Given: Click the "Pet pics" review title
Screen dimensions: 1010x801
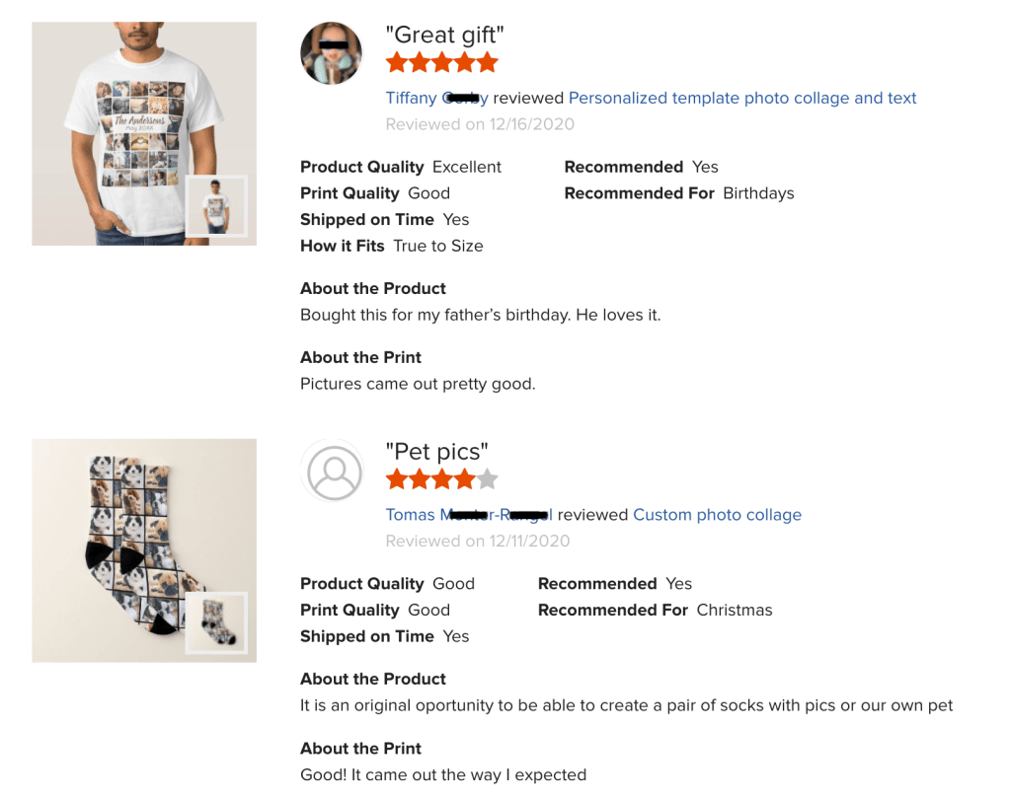Looking at the screenshot, I should coord(436,452).
